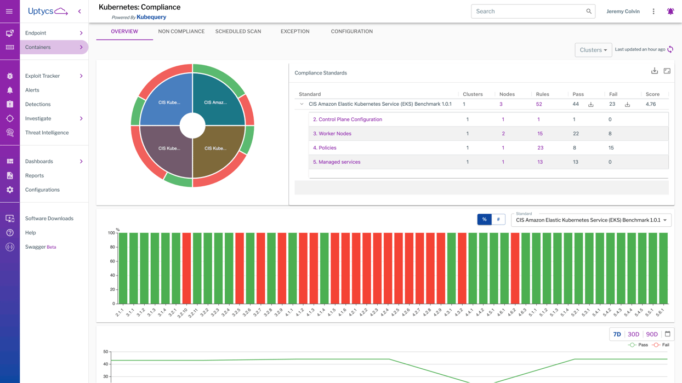Select the 30D time range

pyautogui.click(x=633, y=334)
